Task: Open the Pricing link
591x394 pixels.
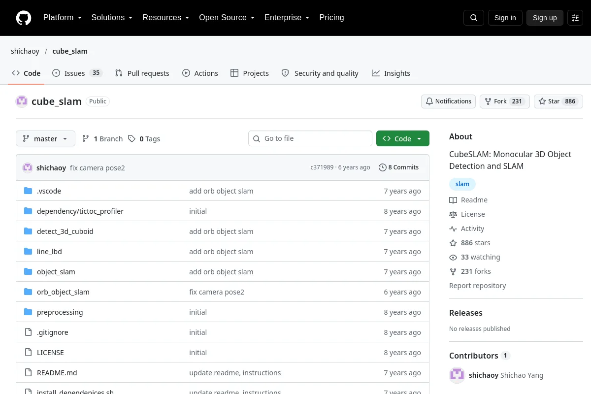Action: click(331, 18)
